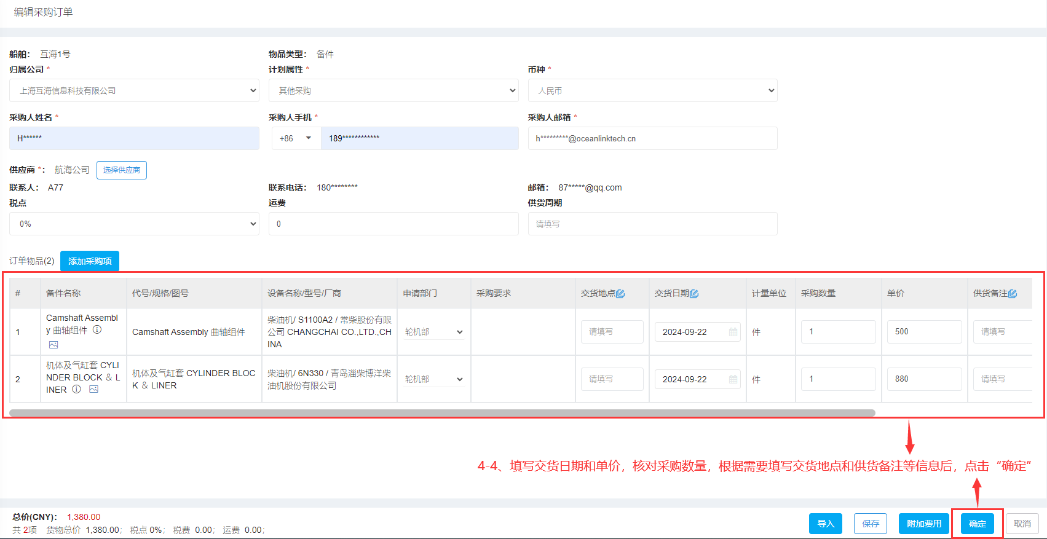Open the 归属公司 company dropdown
This screenshot has height=539, width=1047.
[134, 90]
